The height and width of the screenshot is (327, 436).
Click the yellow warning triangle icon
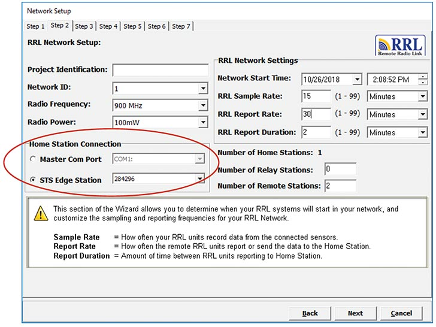41,213
